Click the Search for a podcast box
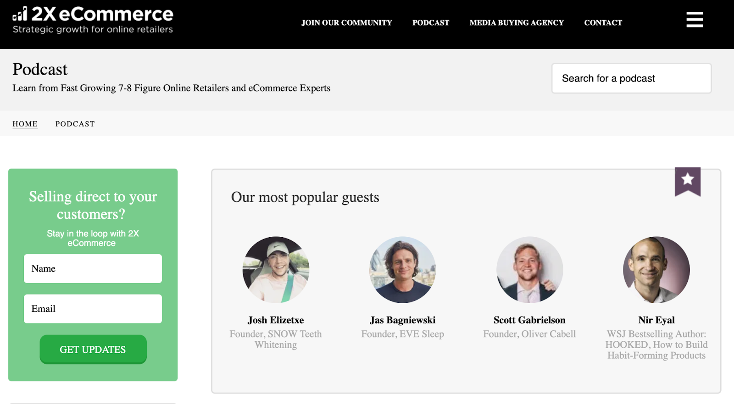The image size is (734, 404). (x=631, y=78)
